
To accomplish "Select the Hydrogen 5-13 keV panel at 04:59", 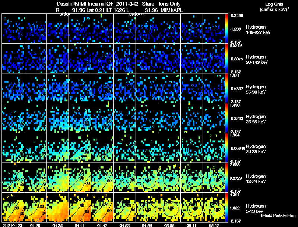I will coord(147,208).
